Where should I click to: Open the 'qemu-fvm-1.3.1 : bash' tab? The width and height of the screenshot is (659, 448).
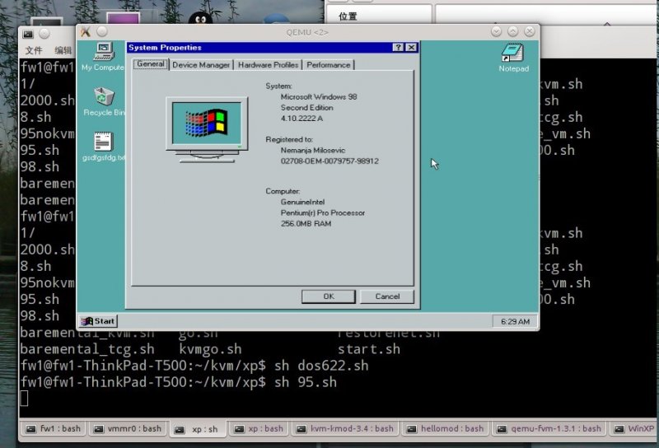point(549,429)
